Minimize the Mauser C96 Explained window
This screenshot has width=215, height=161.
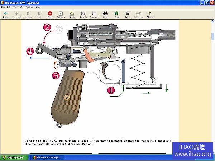[x=202, y=3]
